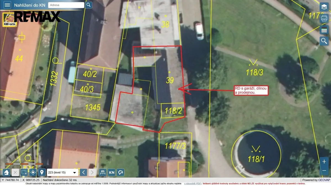This screenshot has width=331, height=186.
Task: Go to previous map view
Action: [84, 172]
